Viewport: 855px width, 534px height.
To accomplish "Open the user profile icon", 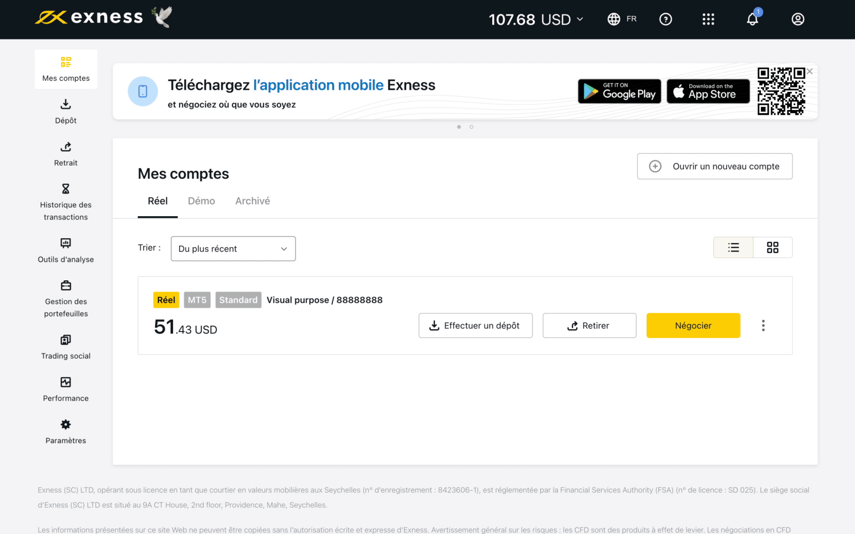I will tap(798, 19).
